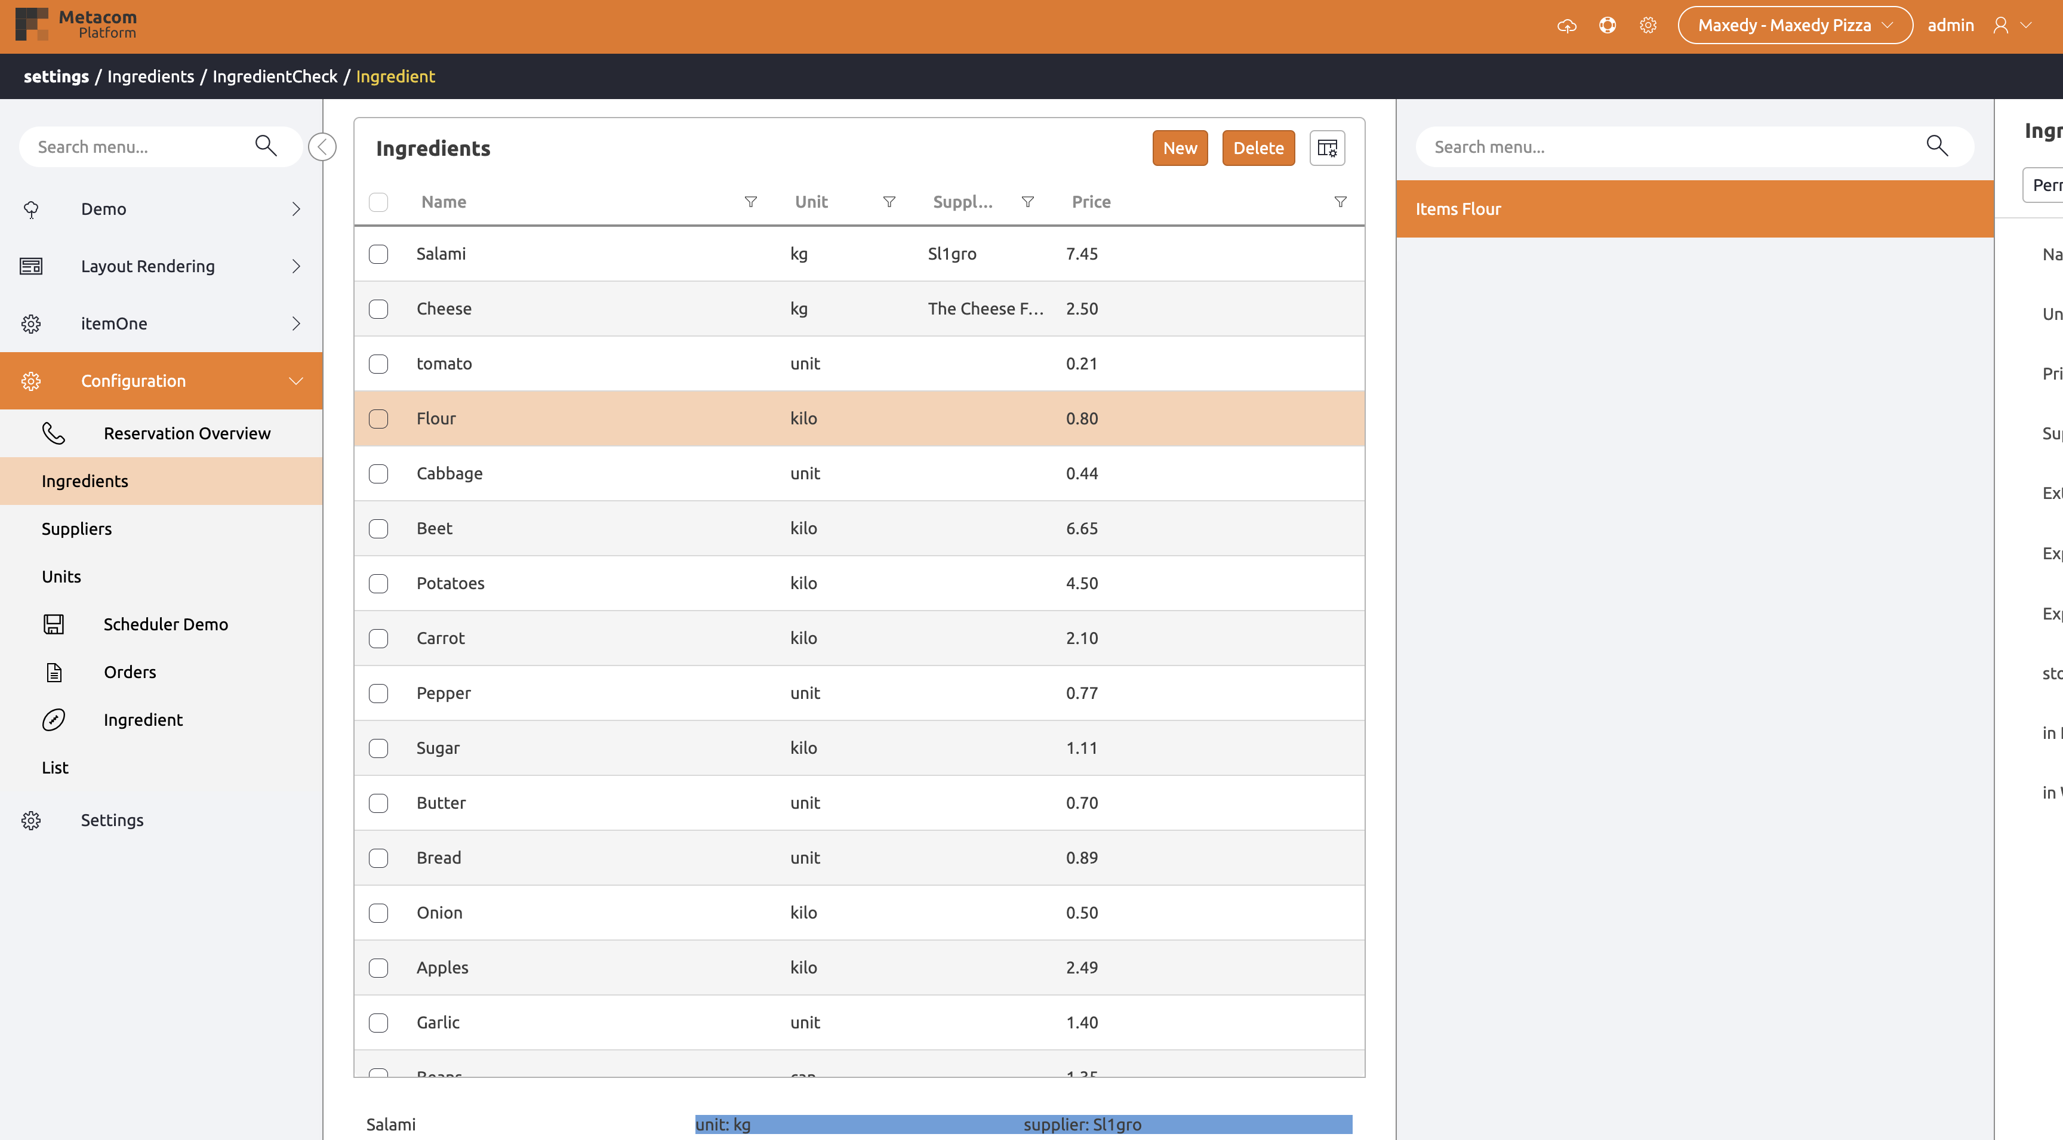Viewport: 2063px width, 1140px height.
Task: Tick the checkbox for Cabbage
Action: pos(378,474)
